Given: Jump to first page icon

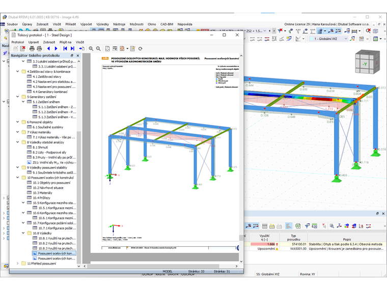Looking at the screenshot, I should 65,48.
